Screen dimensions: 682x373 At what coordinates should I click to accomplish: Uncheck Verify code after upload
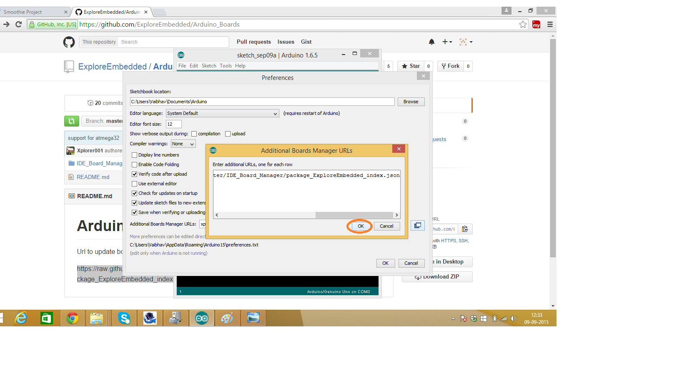tap(134, 174)
